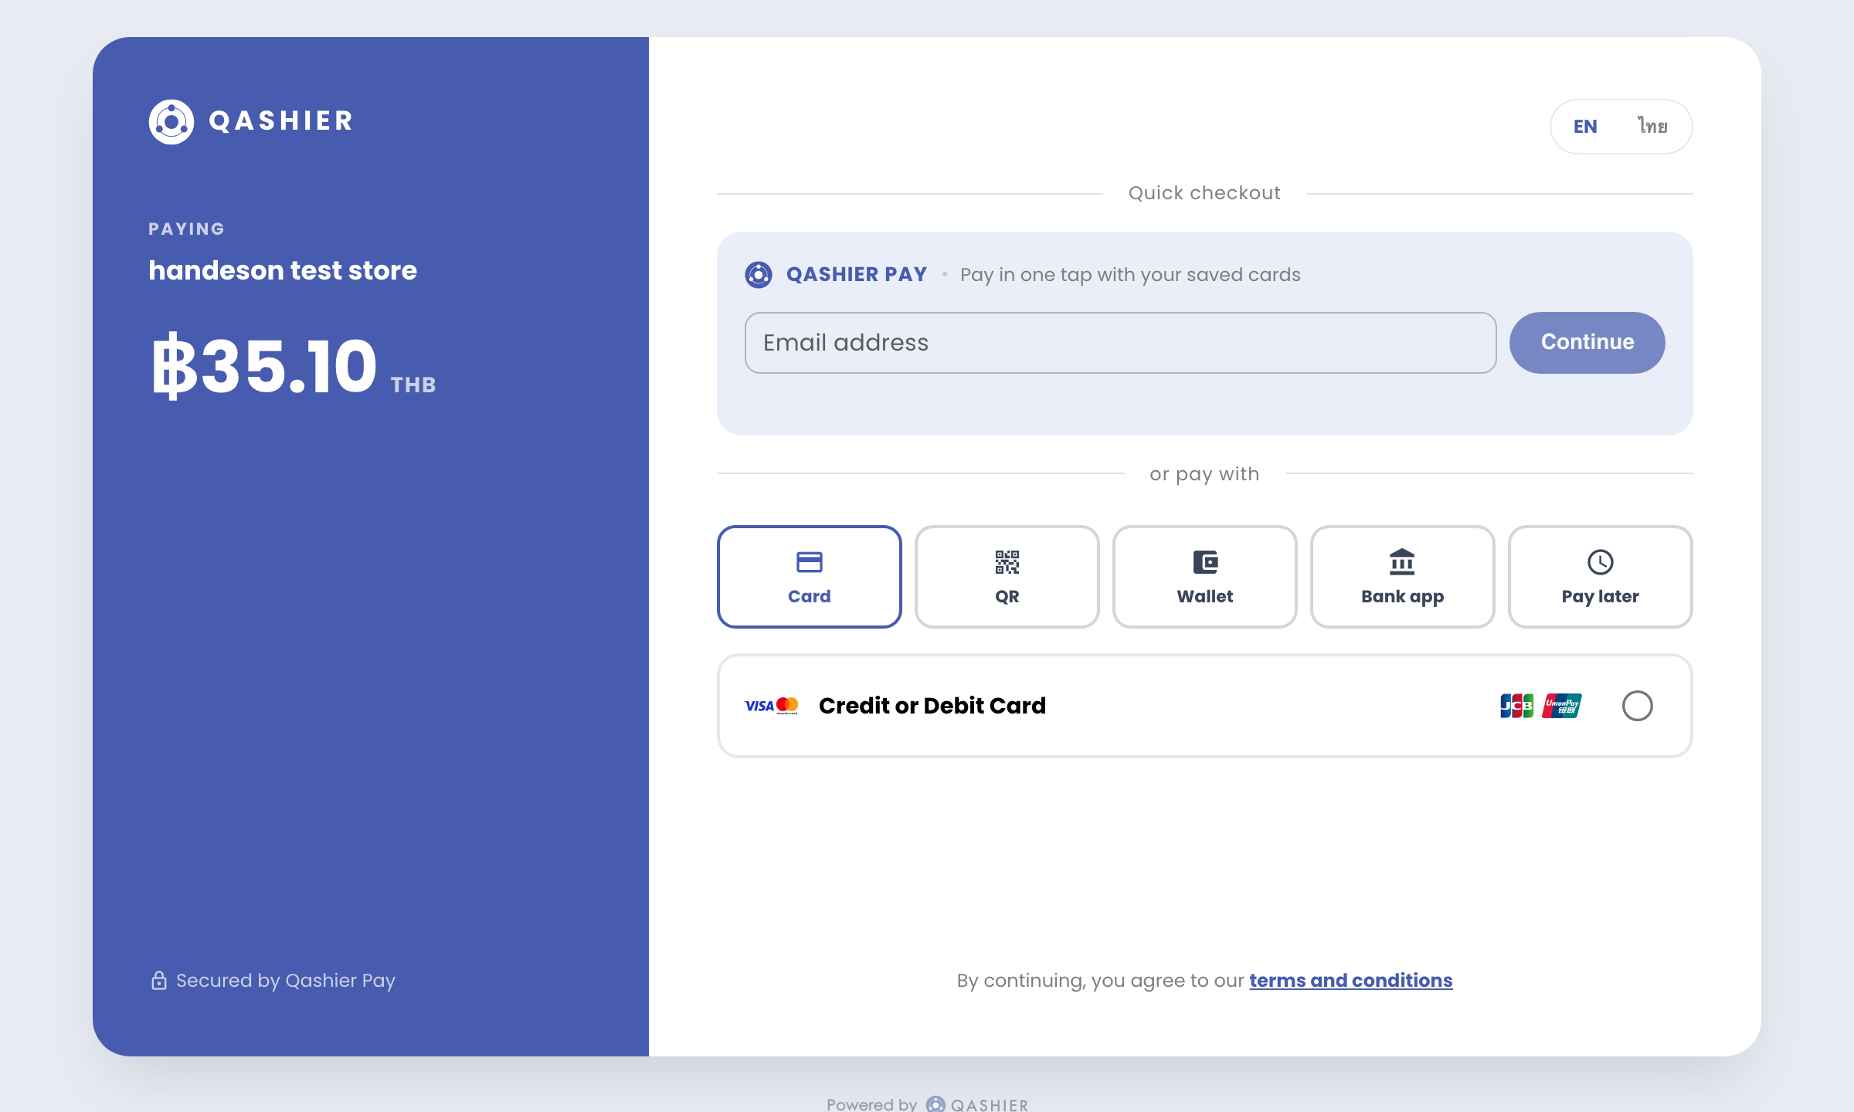Click the Powered by Qashier footer logo

click(978, 1104)
